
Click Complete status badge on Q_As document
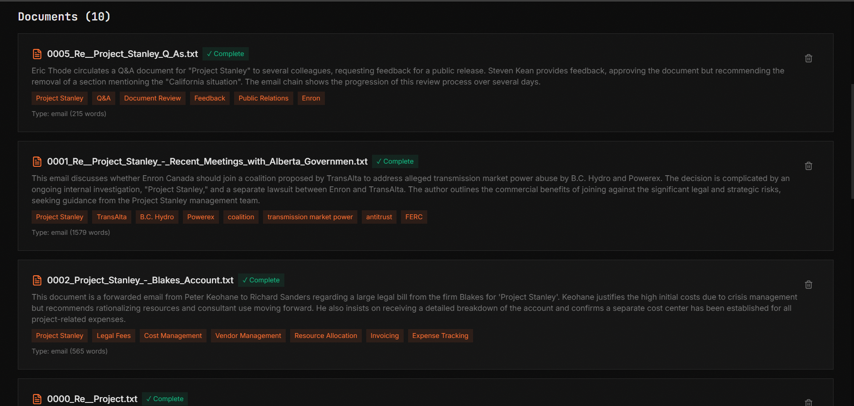pyautogui.click(x=225, y=54)
